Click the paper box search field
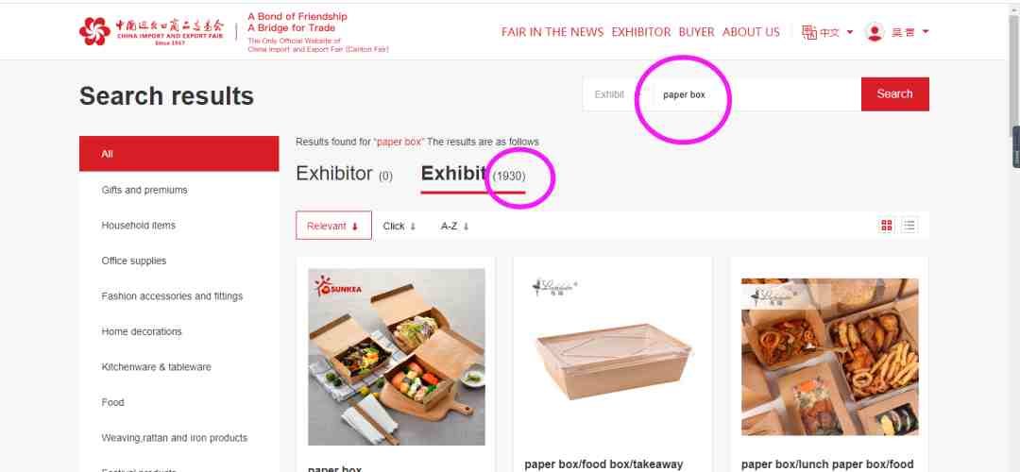1020x472 pixels. [x=755, y=94]
